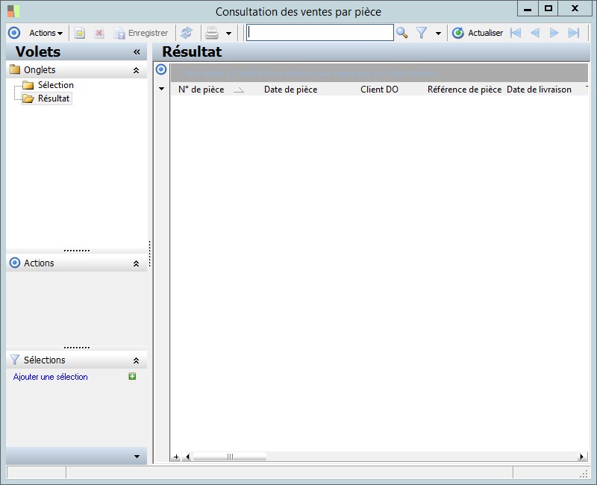This screenshot has width=597, height=485.
Task: Sort by Date de pièce column
Action: coord(291,90)
